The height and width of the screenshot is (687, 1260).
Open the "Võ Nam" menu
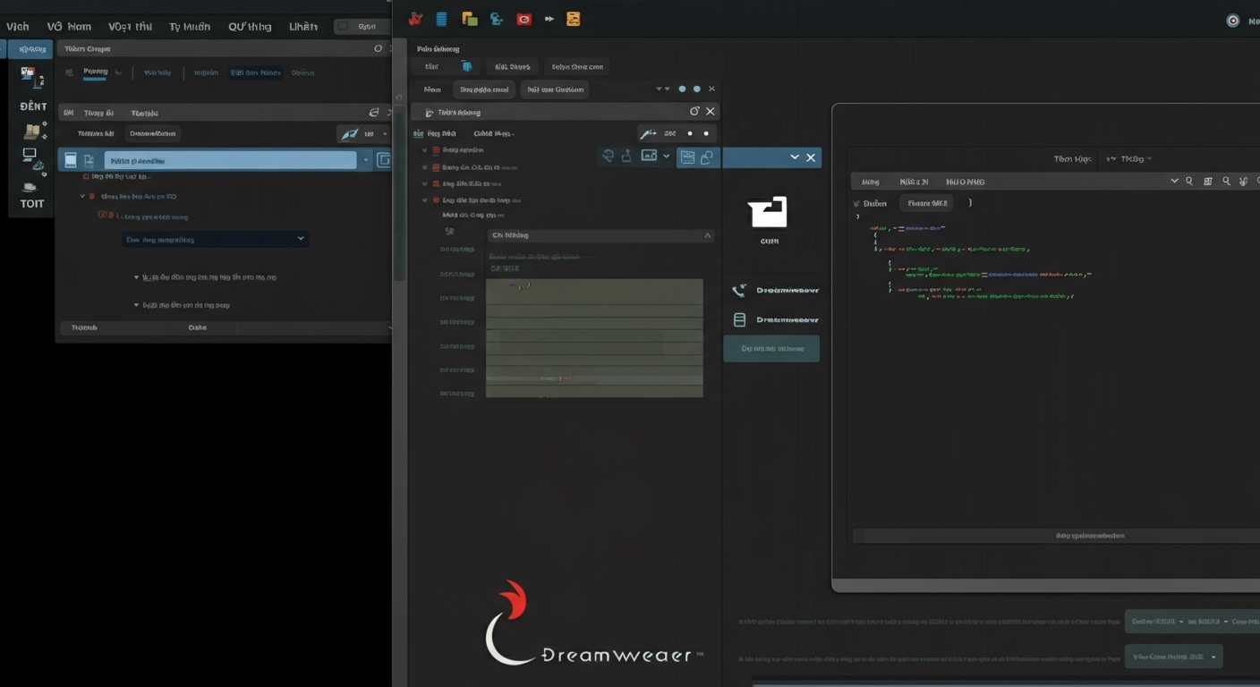pyautogui.click(x=69, y=26)
